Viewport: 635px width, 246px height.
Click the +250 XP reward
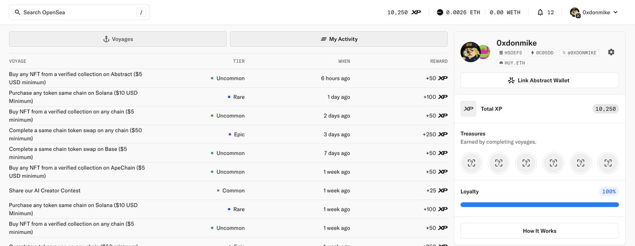[436, 134]
